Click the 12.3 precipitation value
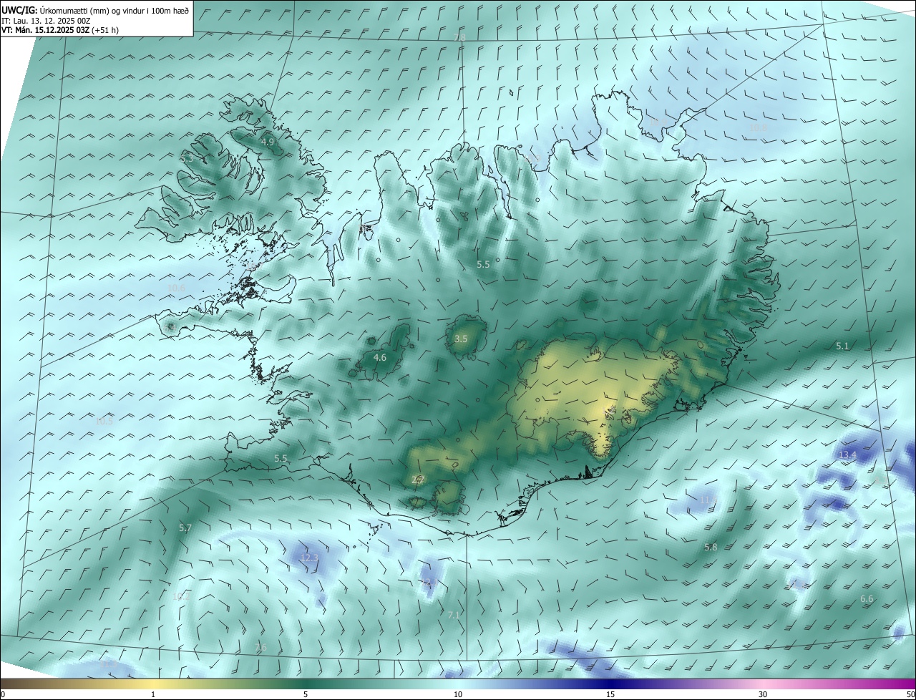The width and height of the screenshot is (916, 700). (x=309, y=558)
